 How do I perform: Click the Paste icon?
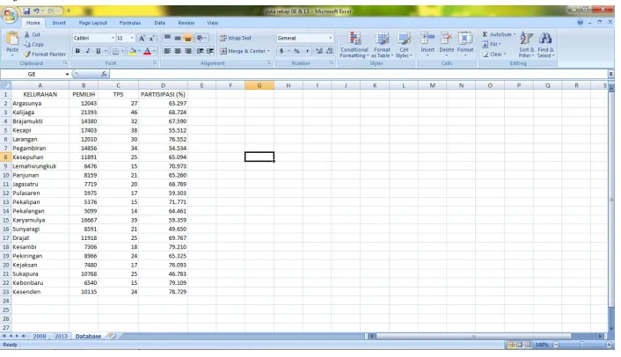point(12,39)
